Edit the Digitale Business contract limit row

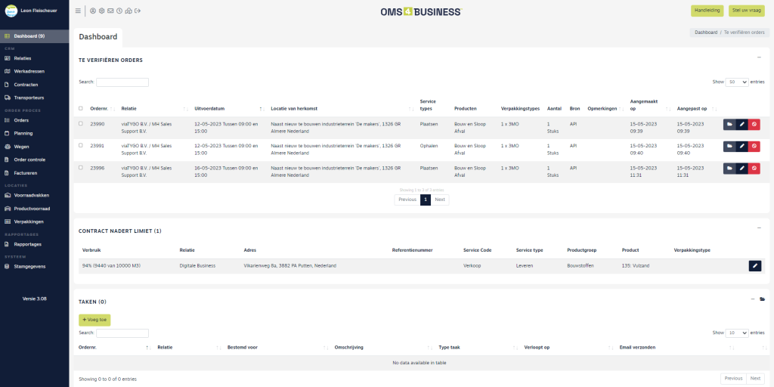point(754,265)
